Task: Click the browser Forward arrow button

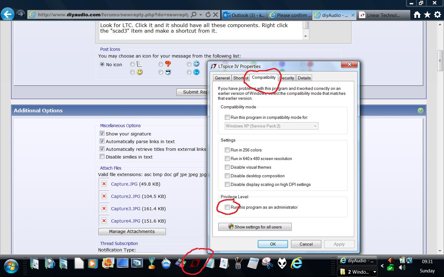Action: (20, 14)
